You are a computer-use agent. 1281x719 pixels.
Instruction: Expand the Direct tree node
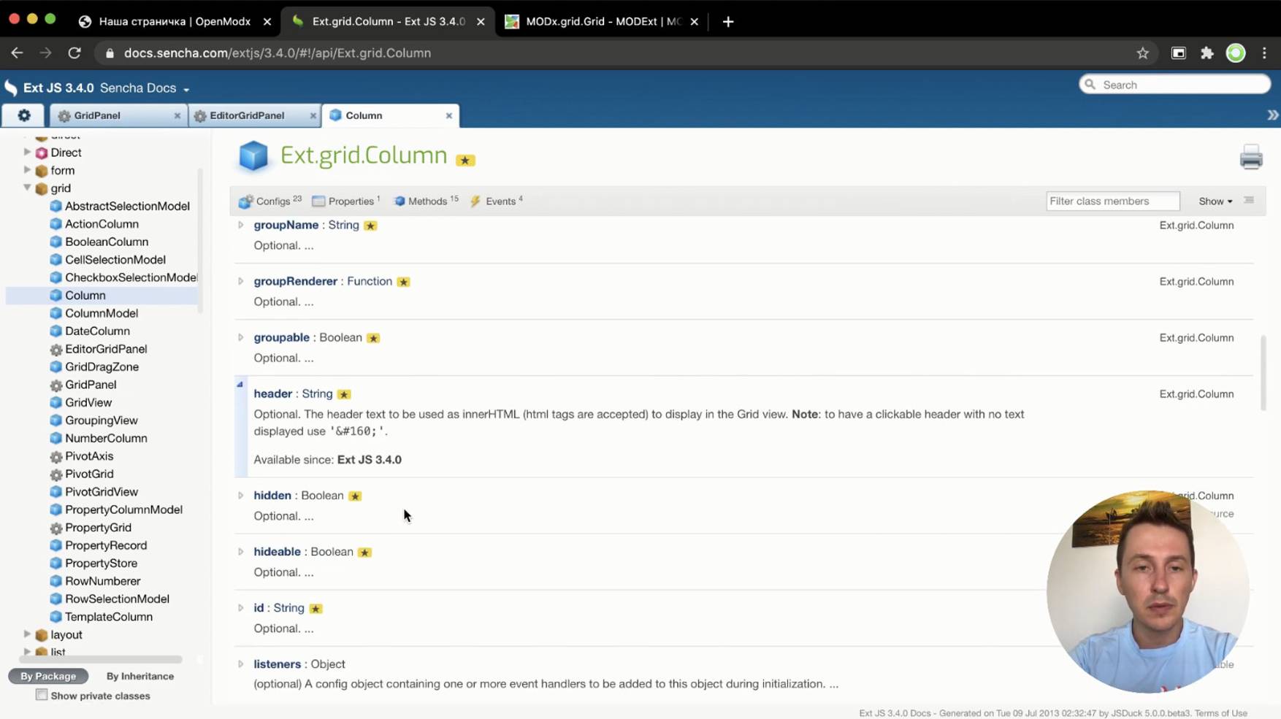pos(27,152)
